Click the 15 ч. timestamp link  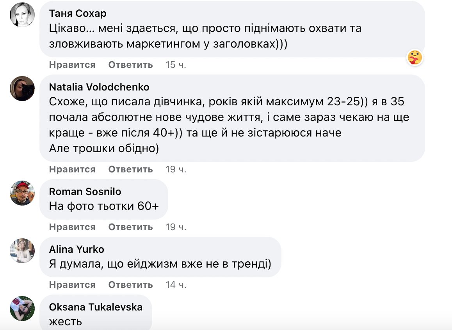coord(176,65)
